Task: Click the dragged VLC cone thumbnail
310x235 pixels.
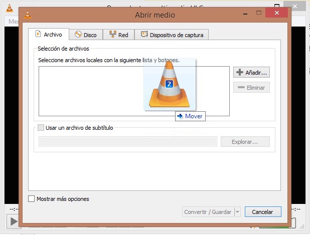Action: click(170, 84)
